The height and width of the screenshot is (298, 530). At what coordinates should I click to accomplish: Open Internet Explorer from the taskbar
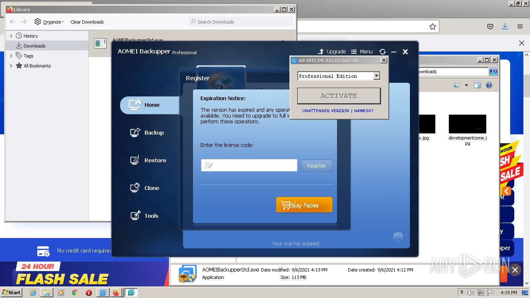tap(33, 293)
